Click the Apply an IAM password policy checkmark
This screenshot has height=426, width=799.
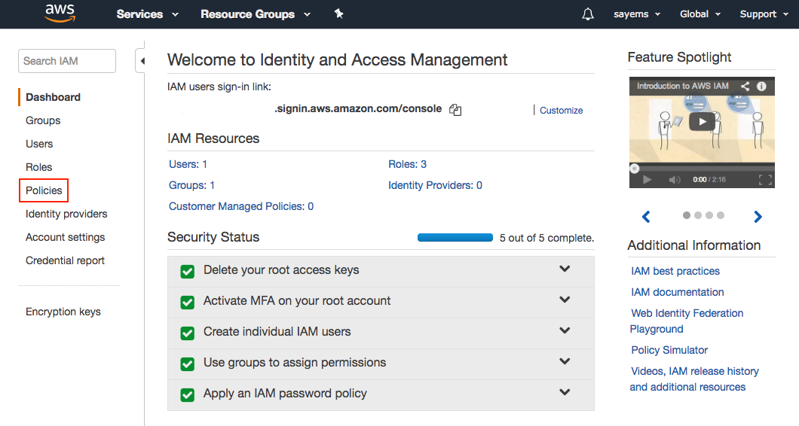188,394
